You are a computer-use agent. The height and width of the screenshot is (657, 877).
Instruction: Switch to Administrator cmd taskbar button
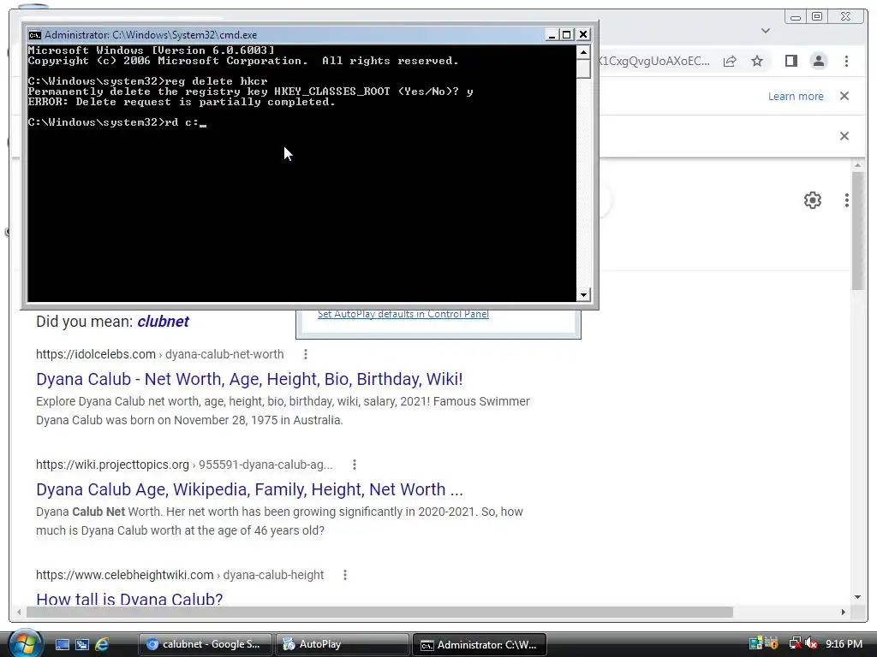[x=479, y=644]
